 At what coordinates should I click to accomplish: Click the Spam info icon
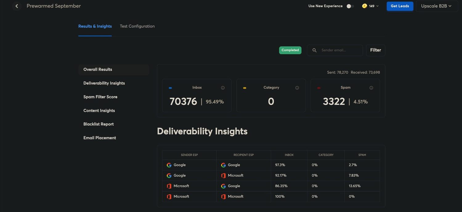371,88
